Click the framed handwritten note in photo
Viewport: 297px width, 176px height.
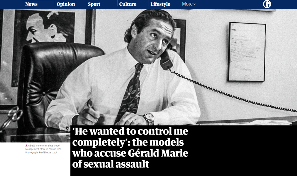(246, 52)
